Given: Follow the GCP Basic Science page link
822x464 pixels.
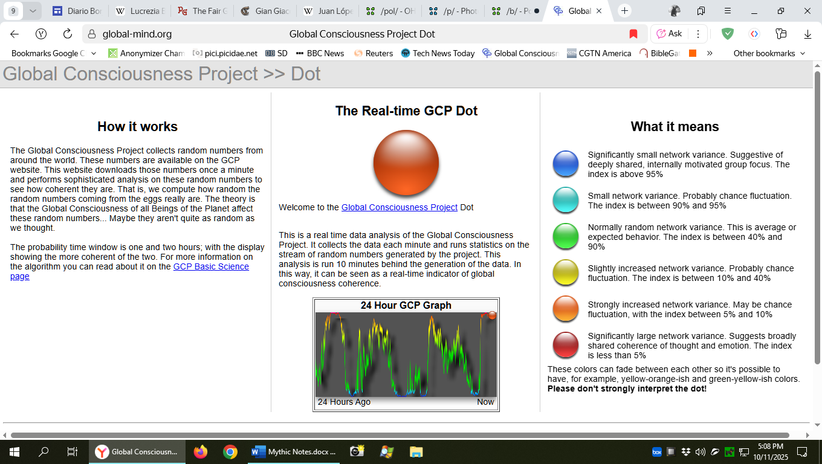Looking at the screenshot, I should (129, 271).
